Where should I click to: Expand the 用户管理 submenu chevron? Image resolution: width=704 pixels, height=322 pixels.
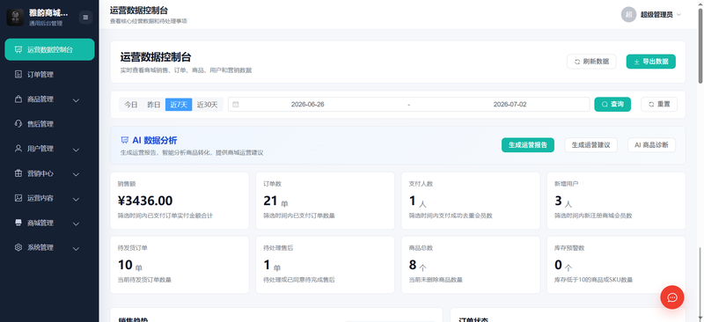click(x=76, y=149)
